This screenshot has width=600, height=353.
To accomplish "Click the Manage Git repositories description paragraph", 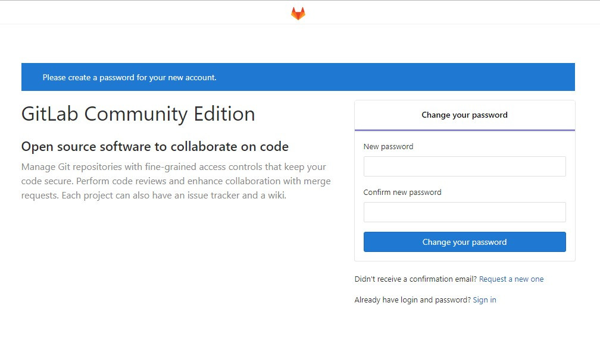I will (176, 181).
